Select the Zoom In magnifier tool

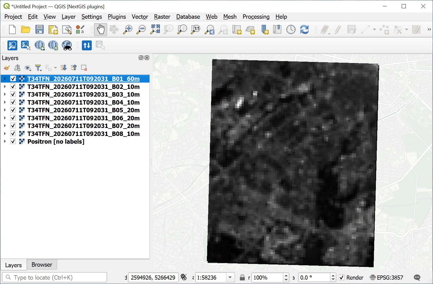[127, 29]
